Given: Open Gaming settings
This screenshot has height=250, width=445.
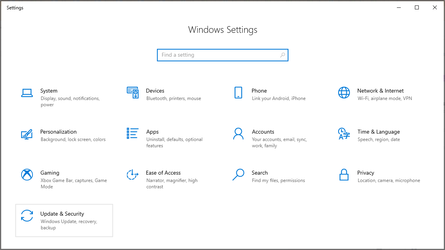Looking at the screenshot, I should [65, 179].
